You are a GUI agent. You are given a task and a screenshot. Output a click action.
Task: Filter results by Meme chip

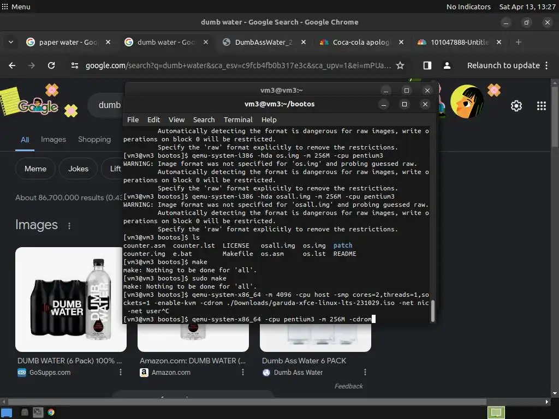tap(35, 169)
